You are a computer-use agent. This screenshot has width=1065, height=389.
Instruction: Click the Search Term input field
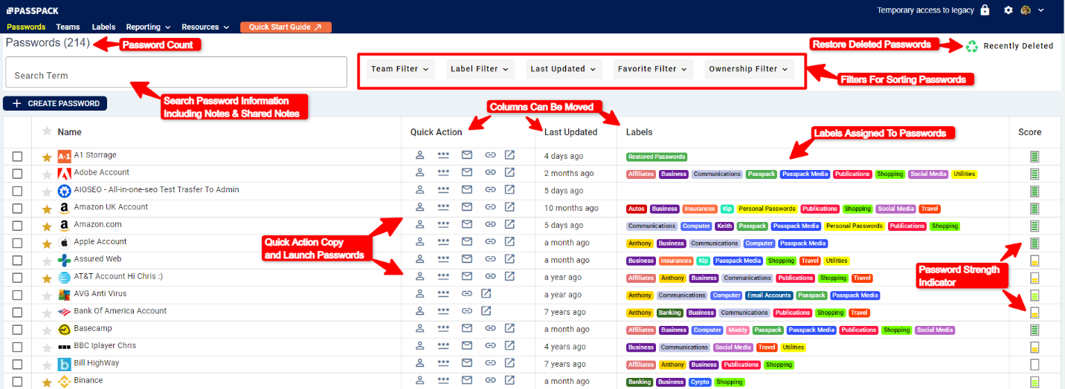[x=176, y=73]
